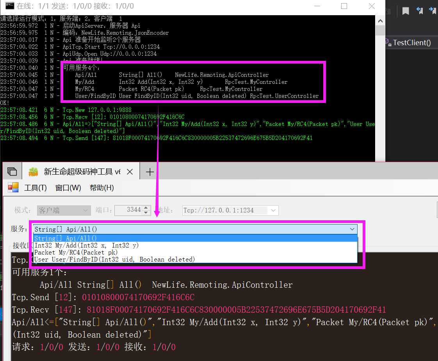The image size is (438, 361).
Task: Click the console 'Tcp.Recv [12]' log line
Action: [93, 117]
